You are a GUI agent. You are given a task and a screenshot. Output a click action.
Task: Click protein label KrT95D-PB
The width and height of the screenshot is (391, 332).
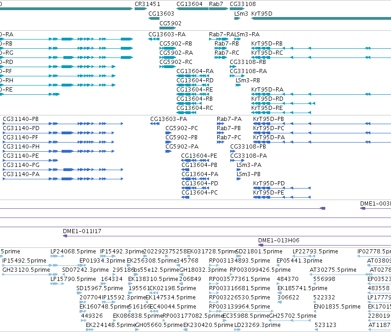click(x=268, y=119)
